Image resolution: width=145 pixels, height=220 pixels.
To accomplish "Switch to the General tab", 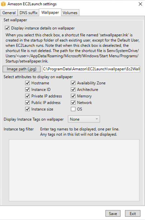I will 9,13.
